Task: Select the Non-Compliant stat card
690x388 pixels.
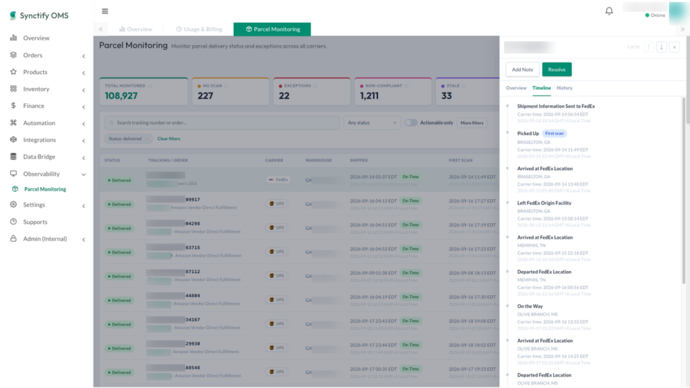Action: pyautogui.click(x=393, y=91)
